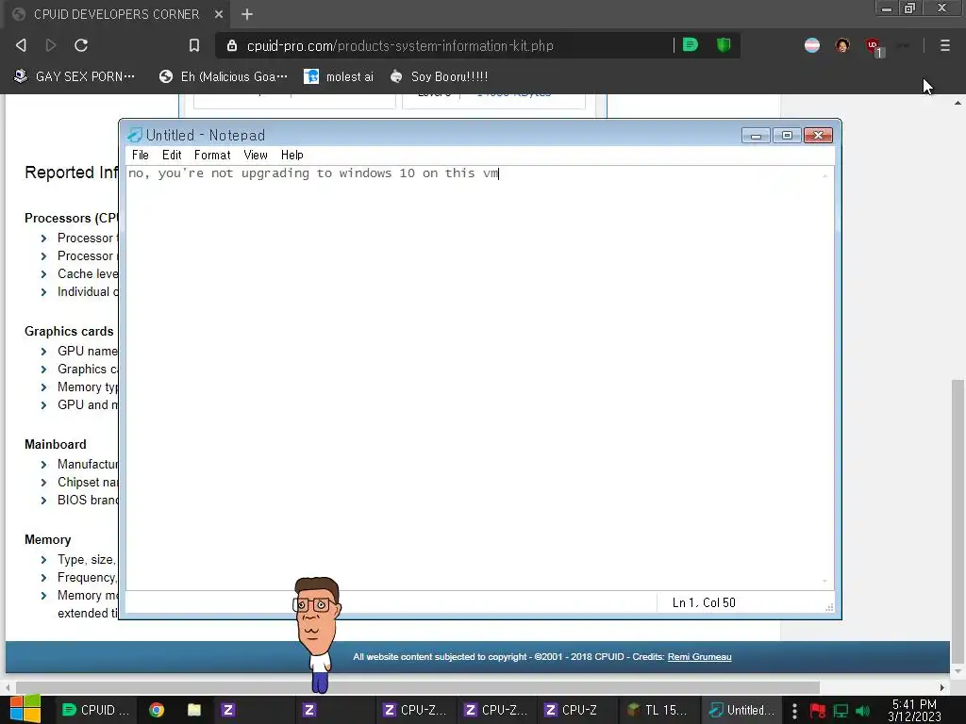The height and width of the screenshot is (724, 966).
Task: Open Notepad's File menu
Action: point(140,156)
